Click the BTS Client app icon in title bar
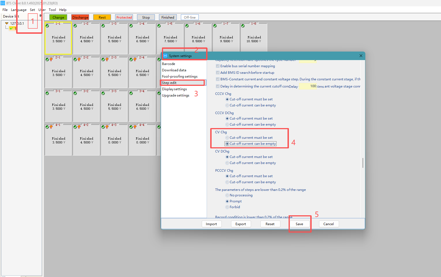Viewport: 441px width, 277px height. 3,3
